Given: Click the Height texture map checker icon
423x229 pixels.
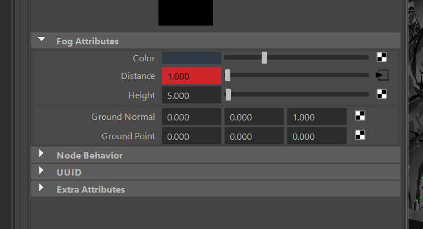Looking at the screenshot, I should 382,94.
